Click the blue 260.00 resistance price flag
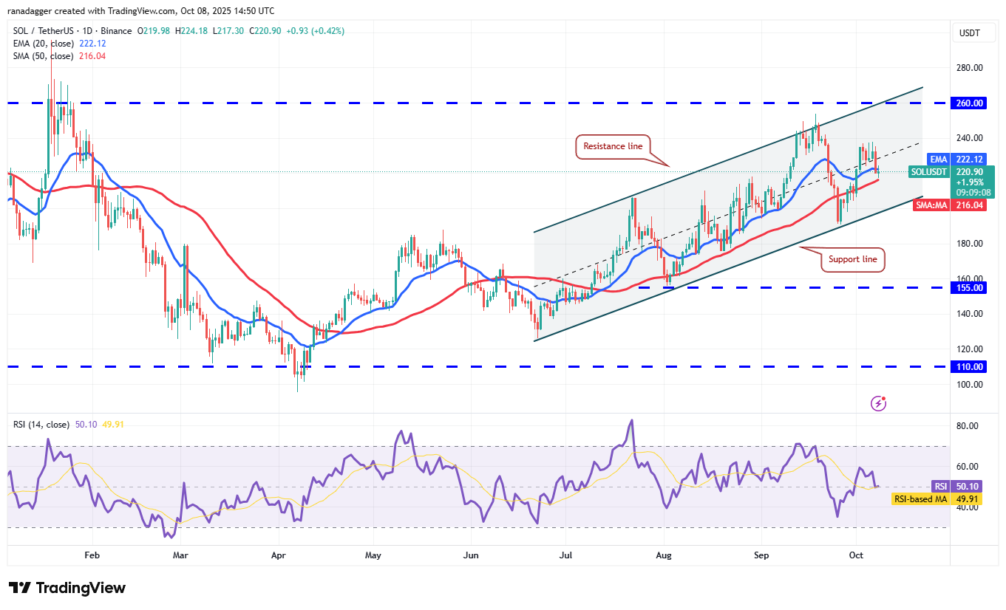The width and height of the screenshot is (1006, 610). (968, 103)
